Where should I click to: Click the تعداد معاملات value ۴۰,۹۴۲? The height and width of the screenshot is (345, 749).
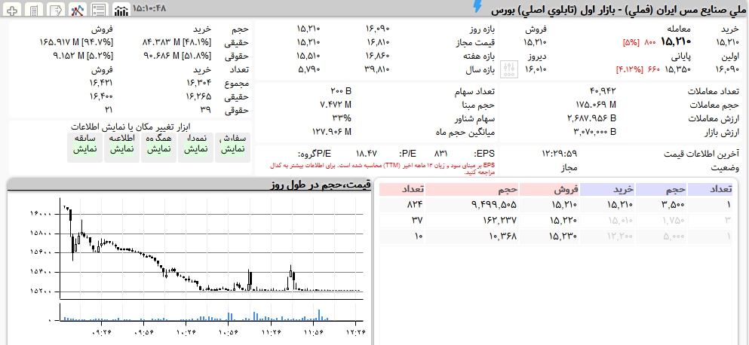[603, 91]
